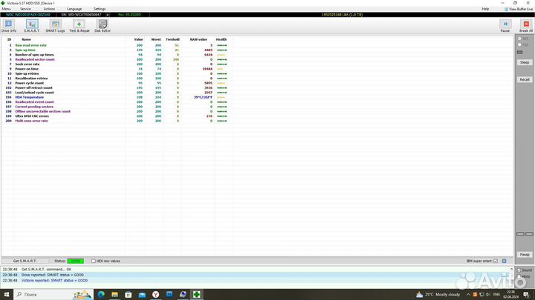Open the Language menu
The height and width of the screenshot is (300, 535).
coord(74,9)
